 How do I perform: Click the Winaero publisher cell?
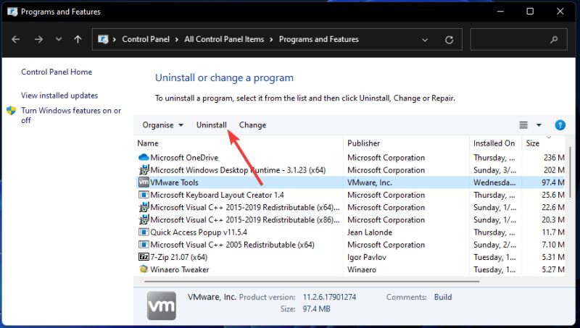pyautogui.click(x=362, y=269)
